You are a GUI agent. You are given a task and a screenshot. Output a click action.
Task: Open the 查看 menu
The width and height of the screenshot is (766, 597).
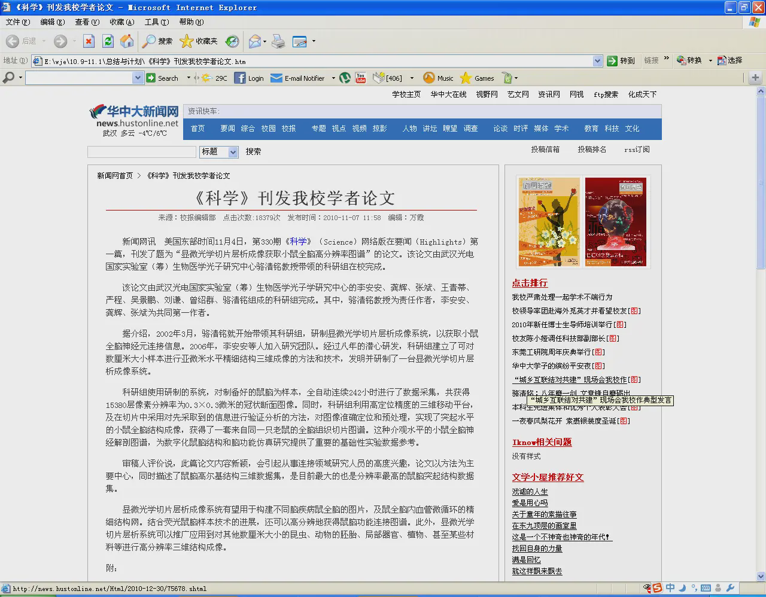click(x=87, y=22)
